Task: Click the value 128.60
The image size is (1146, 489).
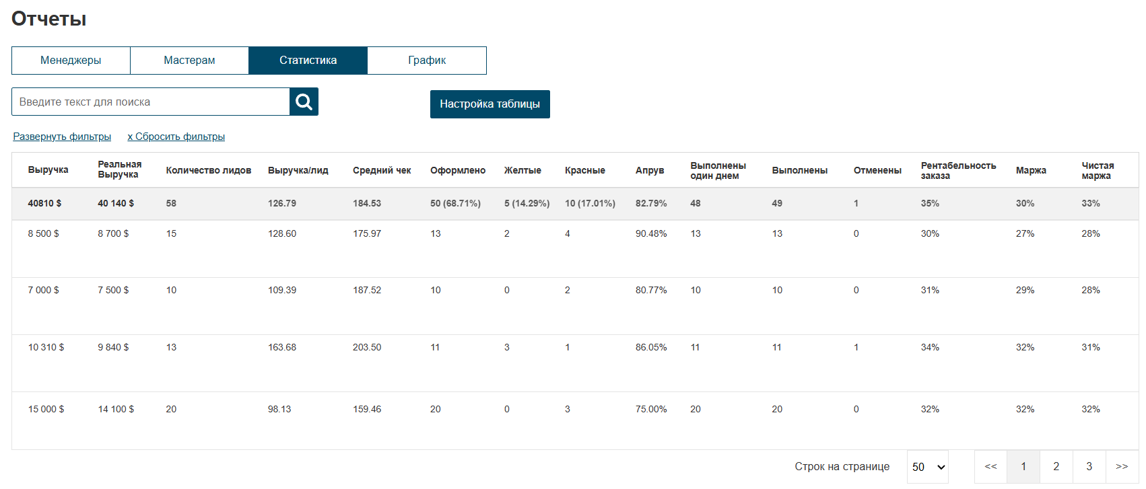Action: click(282, 233)
